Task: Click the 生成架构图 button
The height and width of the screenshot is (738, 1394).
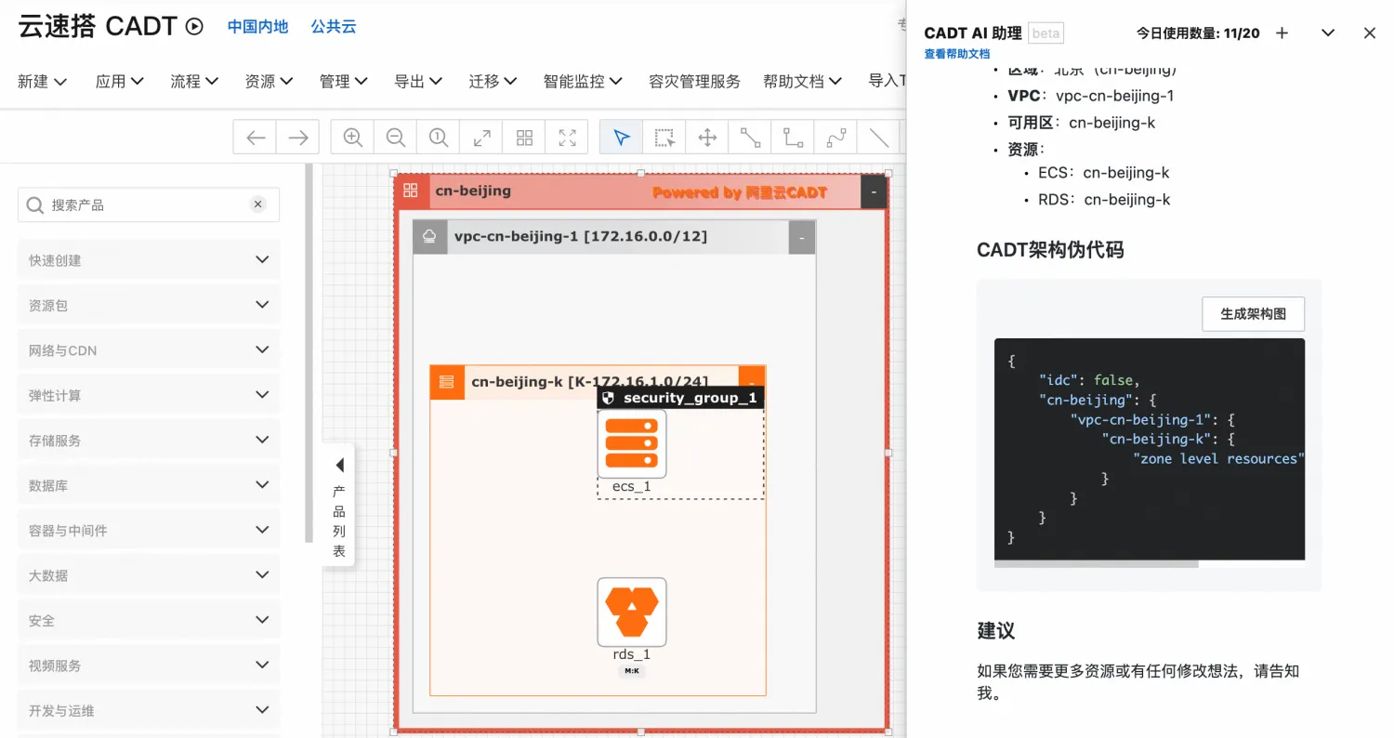Action: point(1253,314)
